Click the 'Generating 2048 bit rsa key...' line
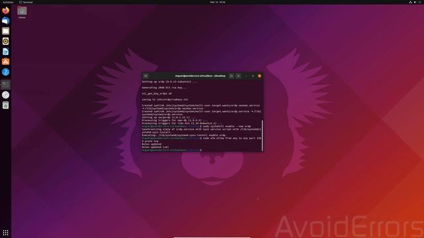Image resolution: width=424 pixels, height=238 pixels. coord(164,87)
